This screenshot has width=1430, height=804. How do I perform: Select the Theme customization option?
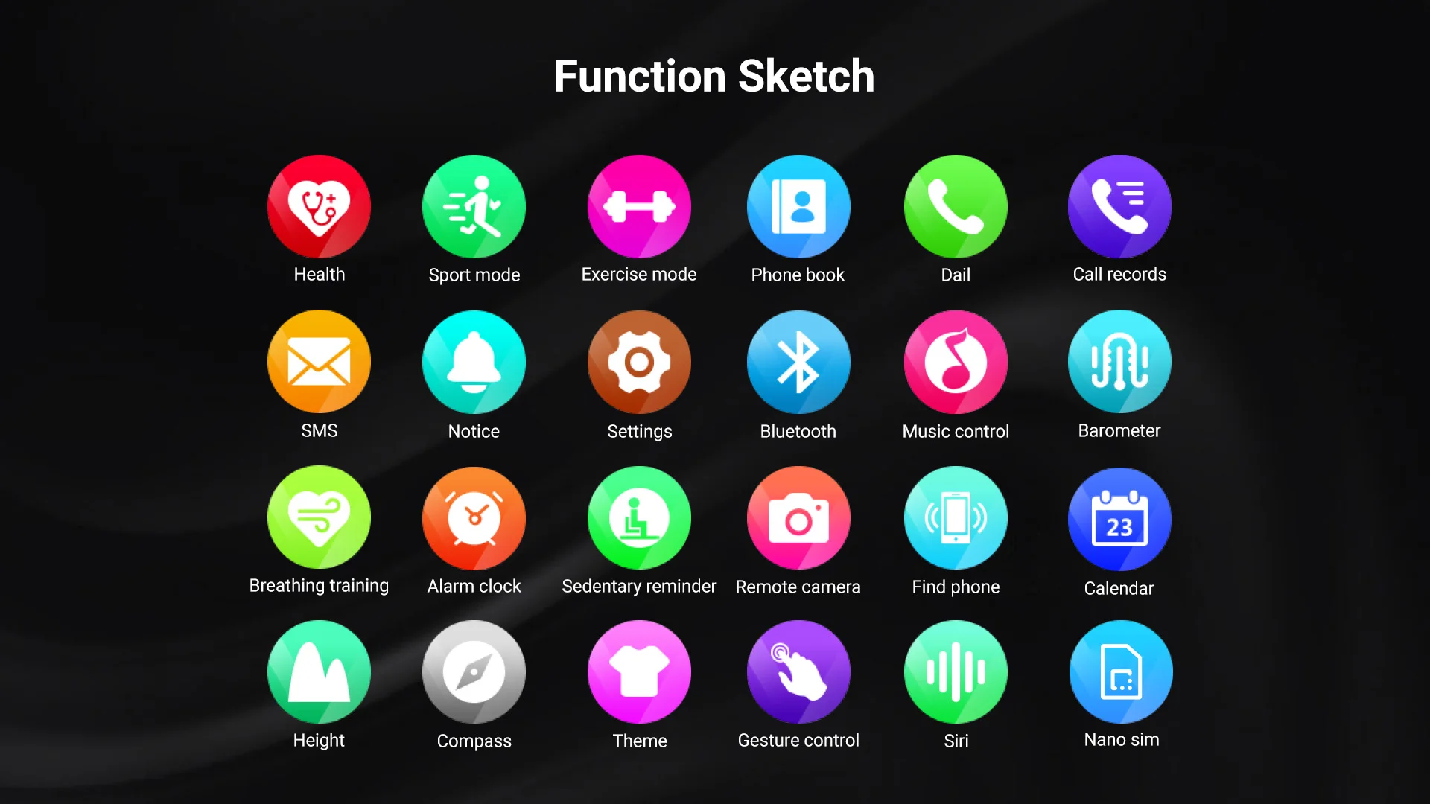(639, 671)
